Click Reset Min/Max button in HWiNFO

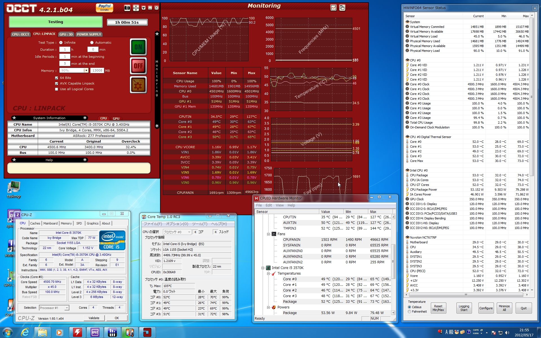coord(438,308)
